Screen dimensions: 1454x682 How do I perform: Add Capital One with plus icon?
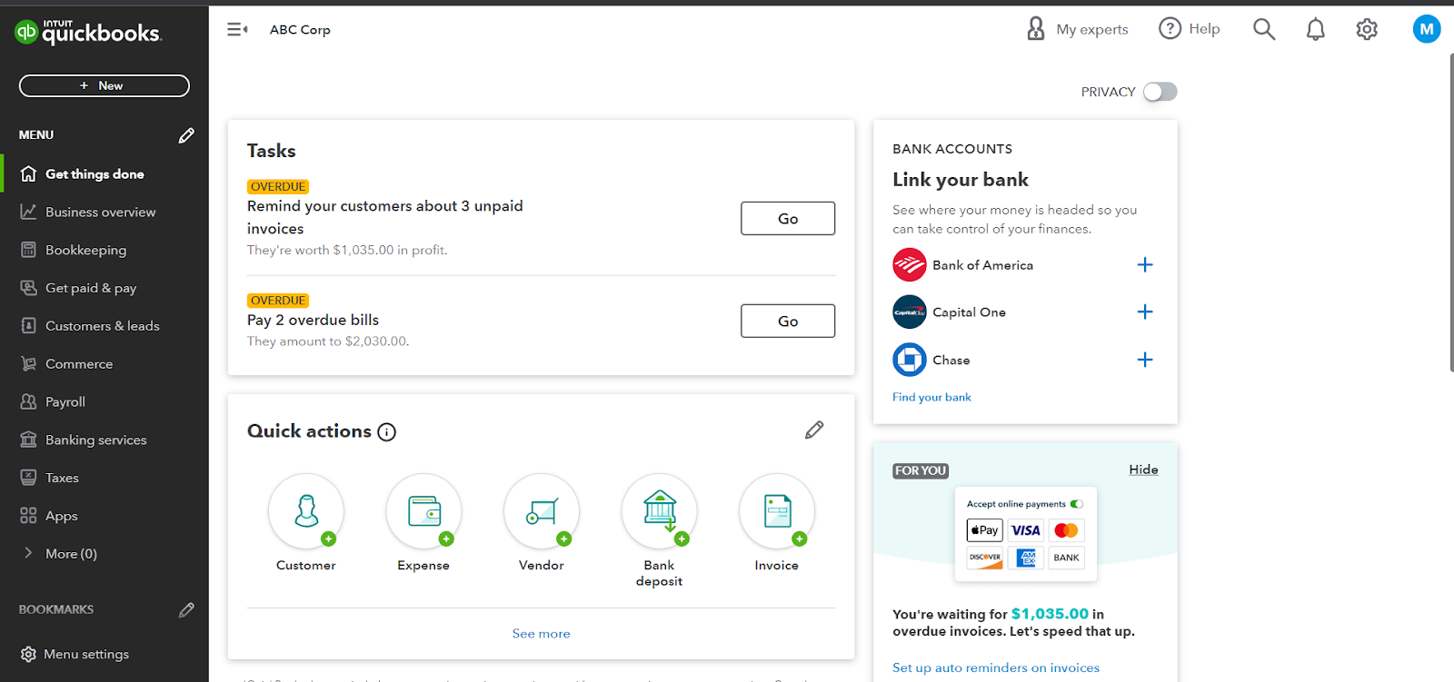point(1145,312)
